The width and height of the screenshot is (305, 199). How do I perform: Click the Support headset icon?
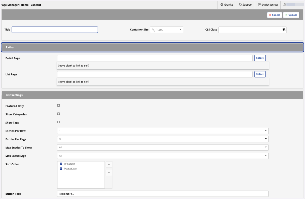(240, 5)
